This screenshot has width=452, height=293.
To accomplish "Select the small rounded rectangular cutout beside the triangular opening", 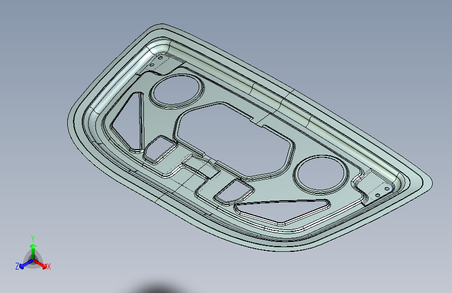I will click(x=160, y=149).
